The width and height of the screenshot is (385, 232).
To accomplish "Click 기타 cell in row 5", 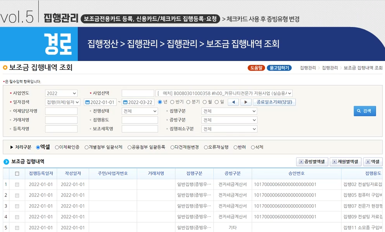I will [x=233, y=228].
